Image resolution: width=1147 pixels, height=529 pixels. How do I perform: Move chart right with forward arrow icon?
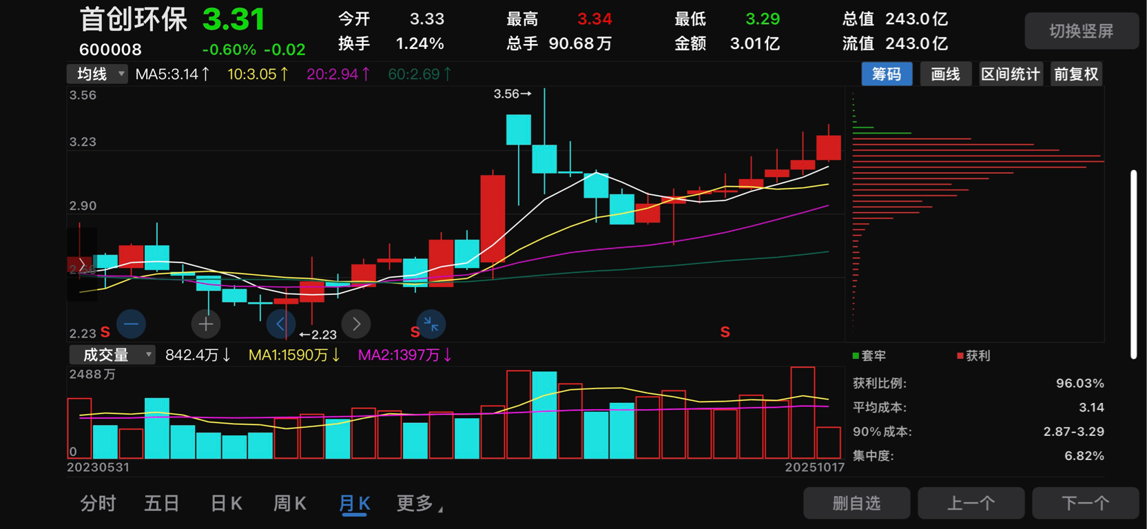coord(356,324)
